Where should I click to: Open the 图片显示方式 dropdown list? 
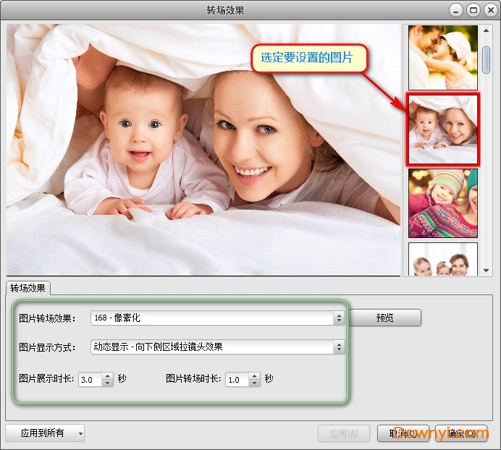pyautogui.click(x=218, y=347)
